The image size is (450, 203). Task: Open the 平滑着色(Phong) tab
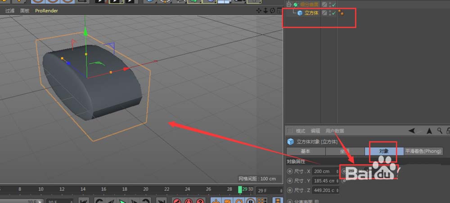pyautogui.click(x=423, y=151)
